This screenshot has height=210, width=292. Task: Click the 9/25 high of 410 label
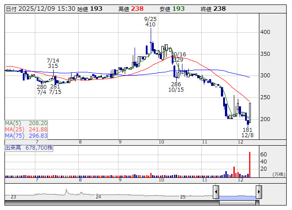[150, 21]
